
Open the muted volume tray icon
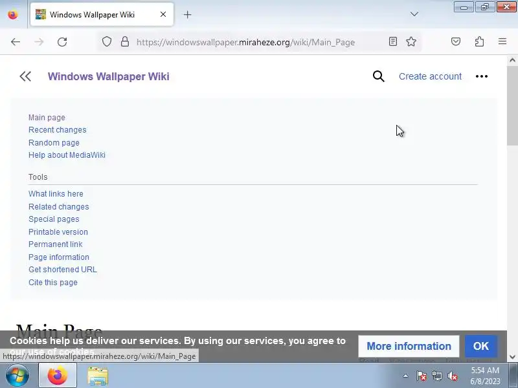pyautogui.click(x=453, y=376)
